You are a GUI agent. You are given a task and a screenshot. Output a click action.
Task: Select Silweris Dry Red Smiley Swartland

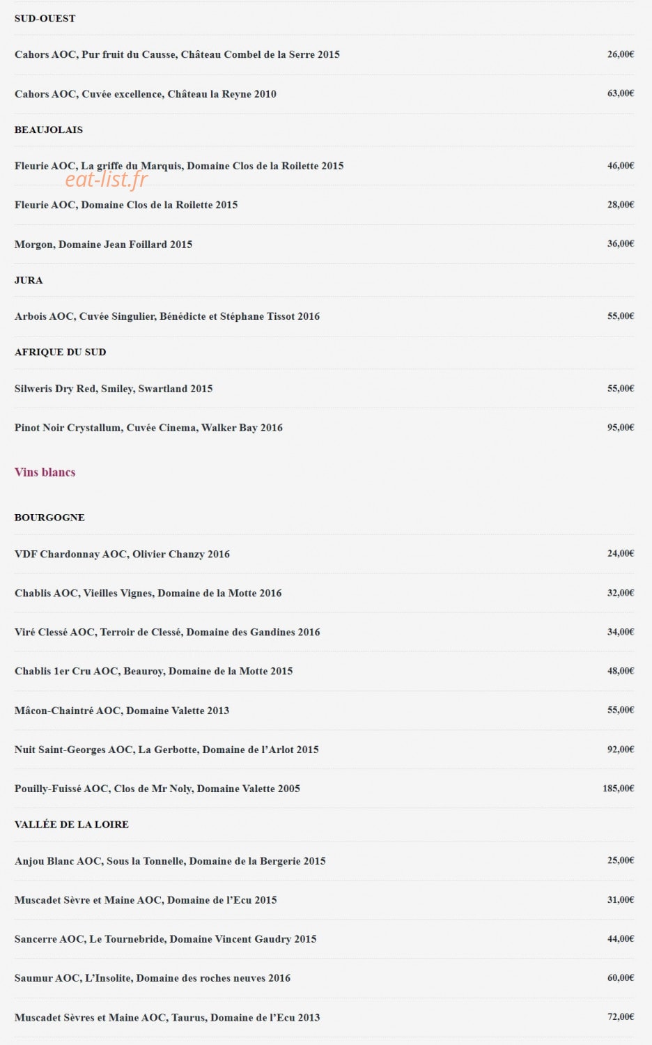pos(114,389)
